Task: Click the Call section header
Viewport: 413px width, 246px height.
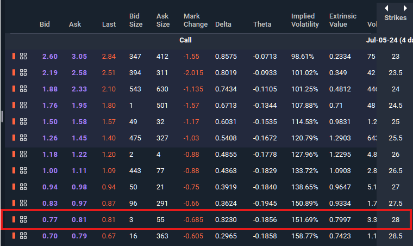Action: click(185, 40)
